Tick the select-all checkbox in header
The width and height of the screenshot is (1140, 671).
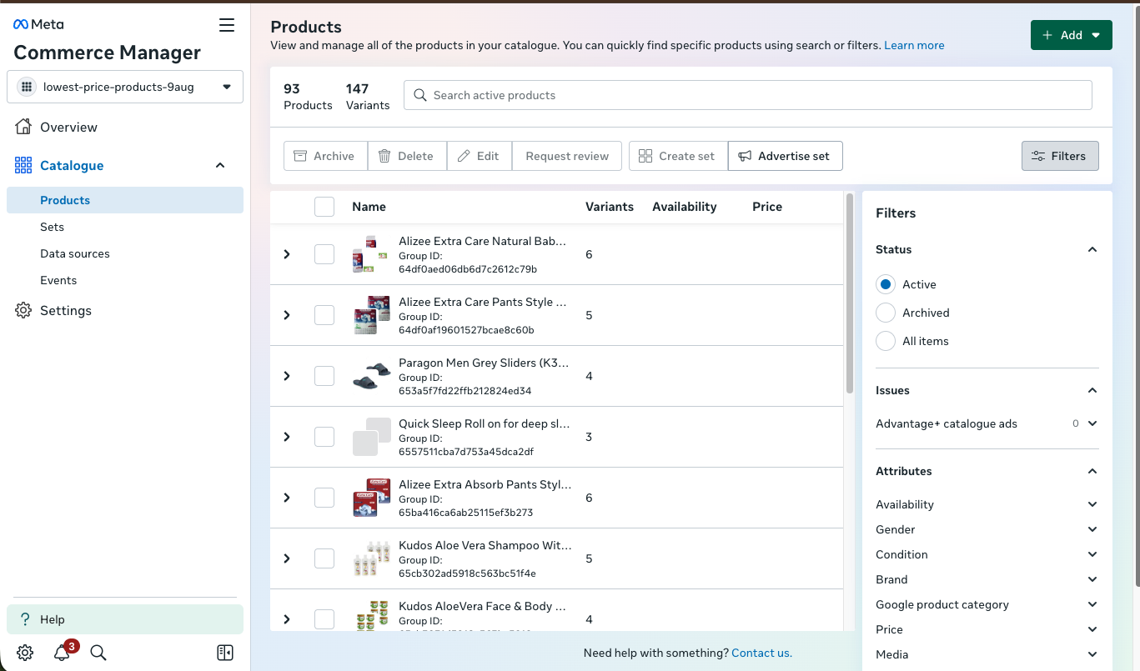[324, 207]
